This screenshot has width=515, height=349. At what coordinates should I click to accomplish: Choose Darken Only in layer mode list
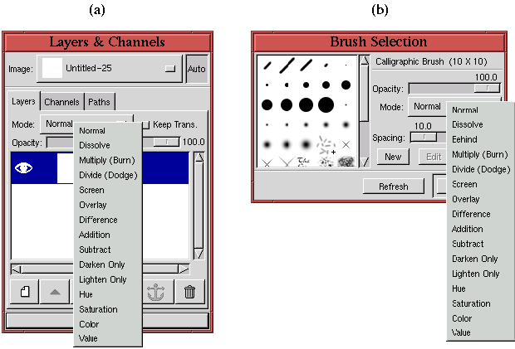pyautogui.click(x=102, y=264)
